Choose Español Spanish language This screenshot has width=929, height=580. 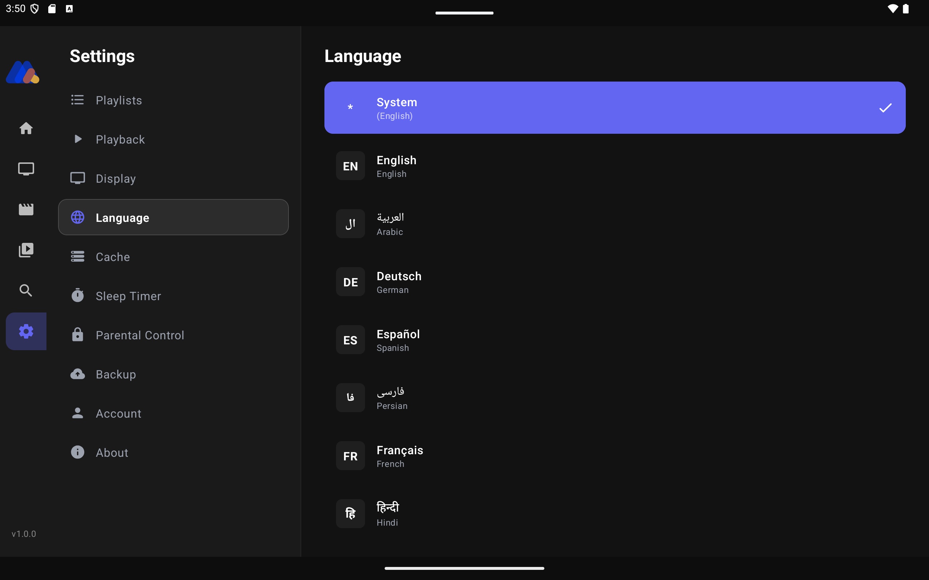point(615,340)
